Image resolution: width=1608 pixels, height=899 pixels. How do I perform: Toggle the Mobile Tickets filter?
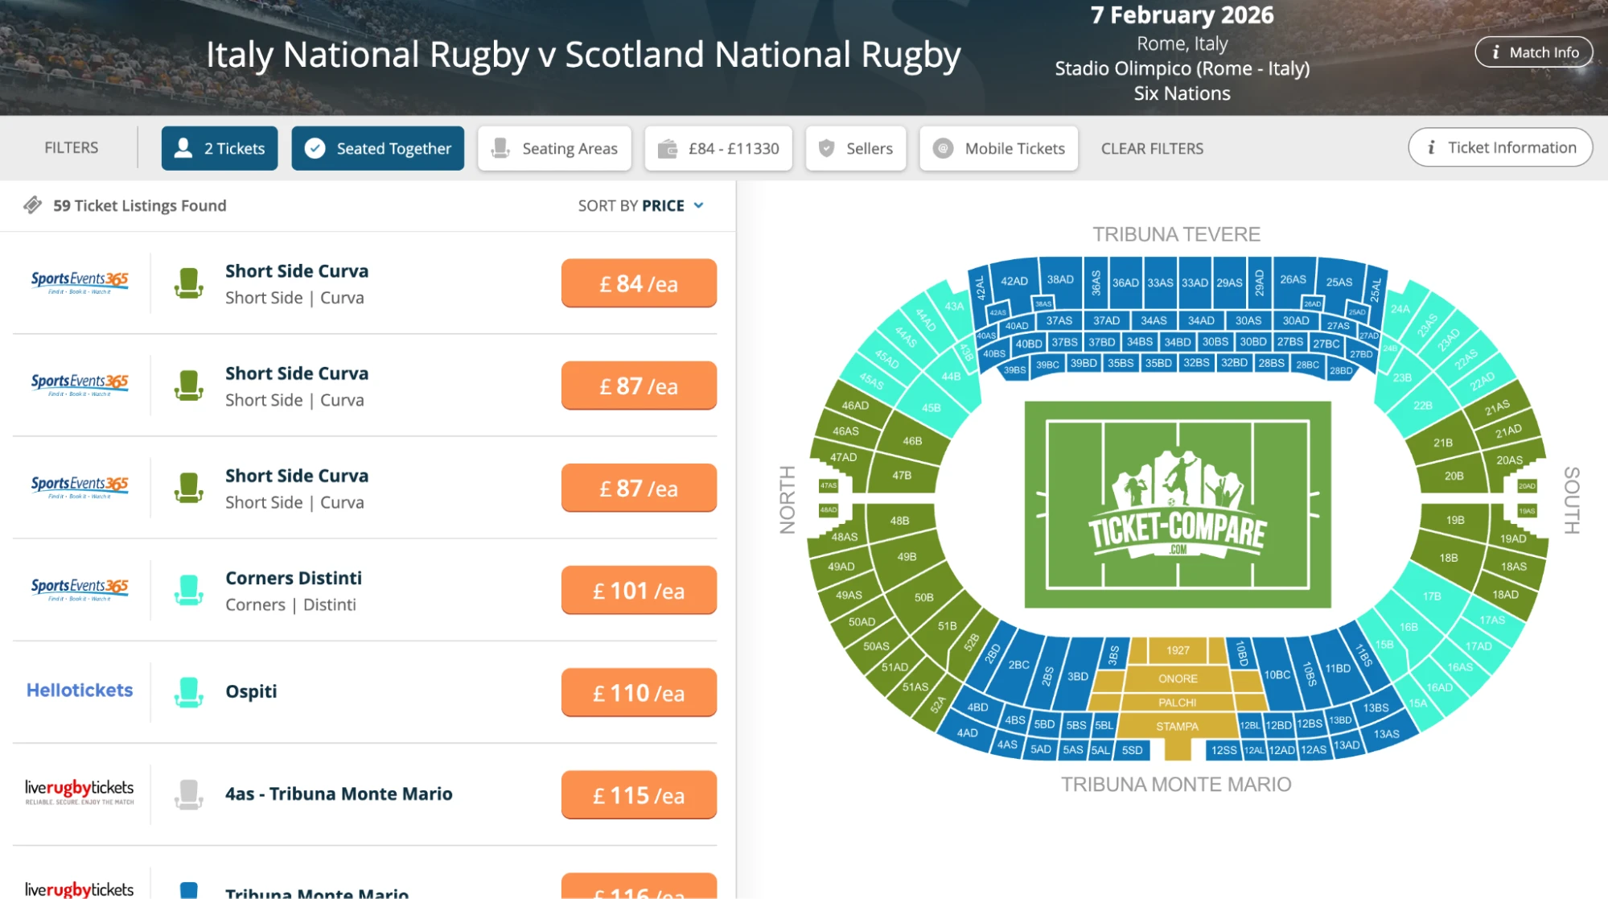(x=998, y=147)
